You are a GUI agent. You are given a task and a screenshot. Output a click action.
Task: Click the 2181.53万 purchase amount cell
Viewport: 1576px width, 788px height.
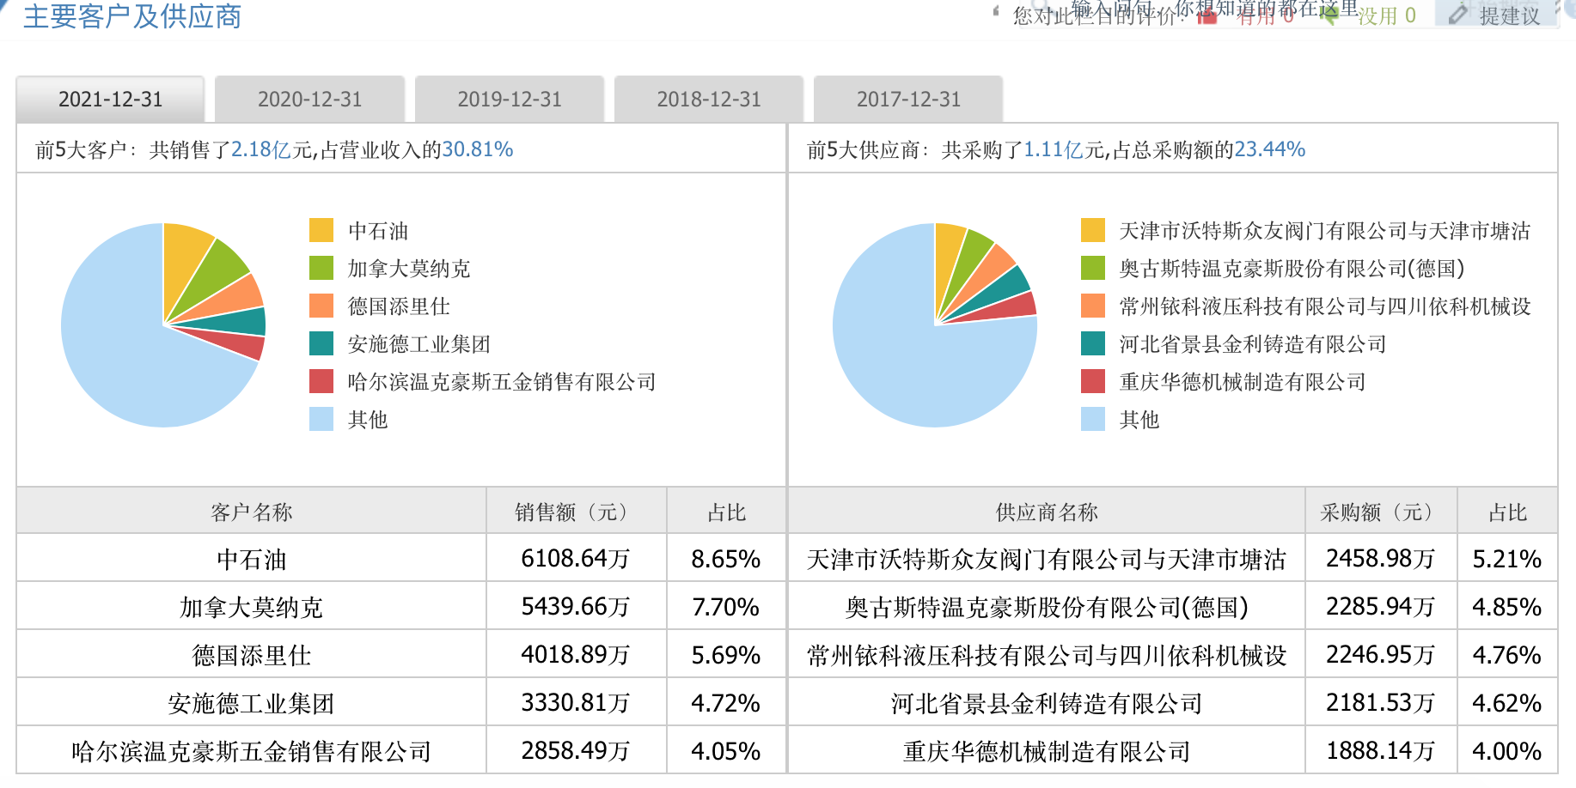point(1381,703)
